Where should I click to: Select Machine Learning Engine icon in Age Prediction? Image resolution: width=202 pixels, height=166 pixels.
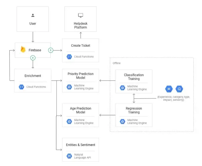(69, 121)
